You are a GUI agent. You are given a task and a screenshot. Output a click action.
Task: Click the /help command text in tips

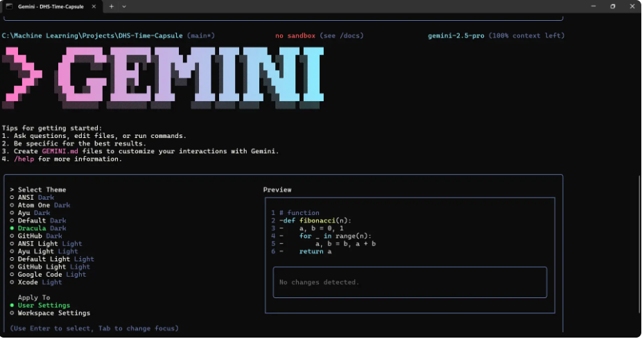point(24,159)
